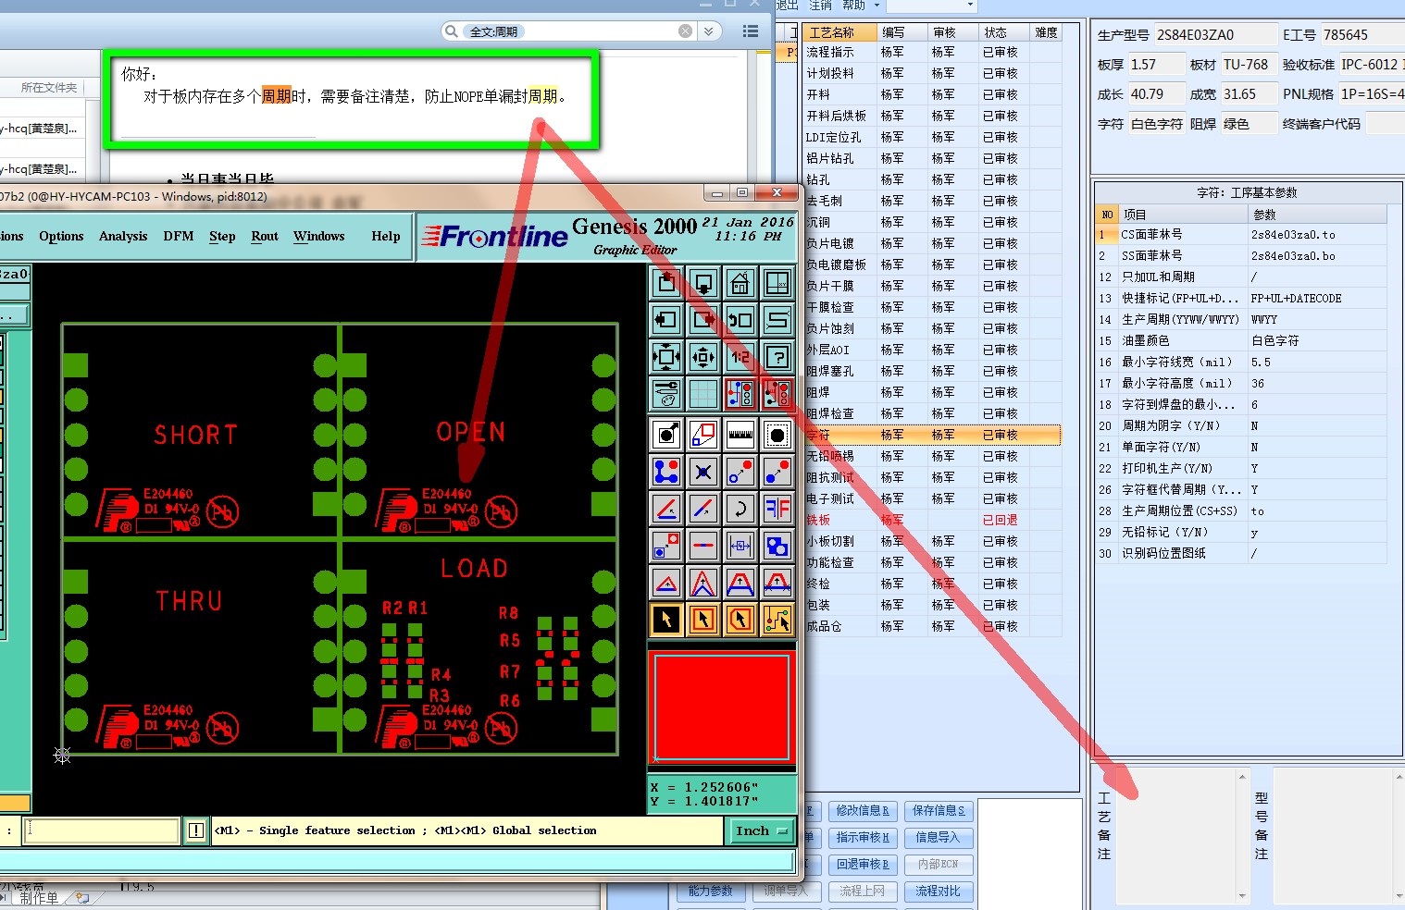Click the 能力参数 button

pyautogui.click(x=711, y=892)
